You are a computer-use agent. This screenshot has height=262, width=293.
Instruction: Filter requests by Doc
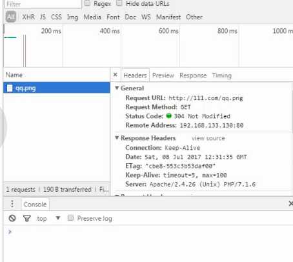[130, 17]
